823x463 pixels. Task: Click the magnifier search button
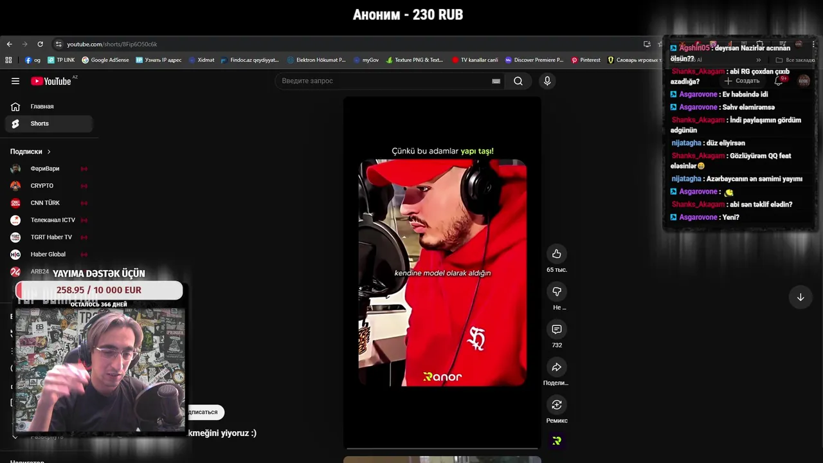click(518, 81)
